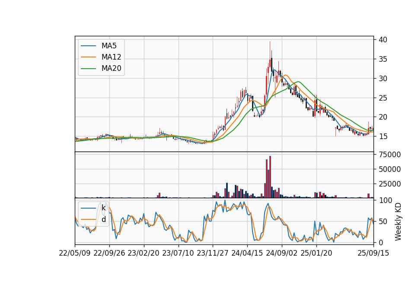This screenshot has height=298, width=415.
Task: Click the 50 label on KD axis
Action: (x=383, y=222)
